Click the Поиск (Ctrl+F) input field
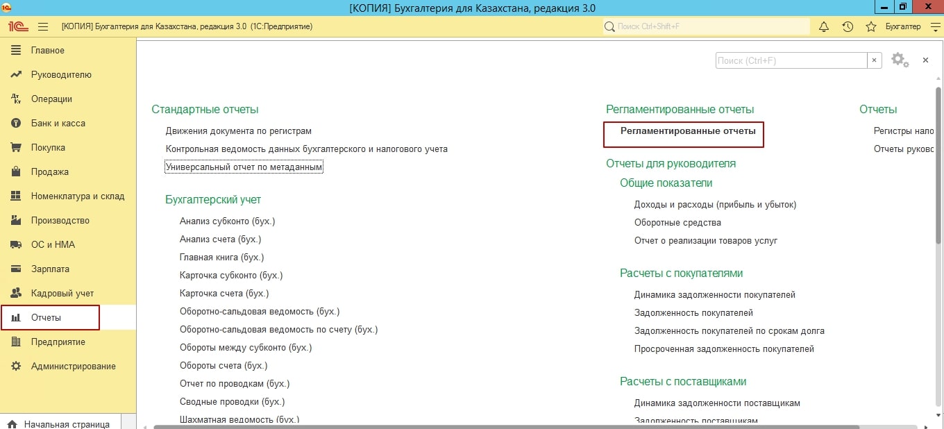Viewport: 944px width, 429px height. (791, 61)
